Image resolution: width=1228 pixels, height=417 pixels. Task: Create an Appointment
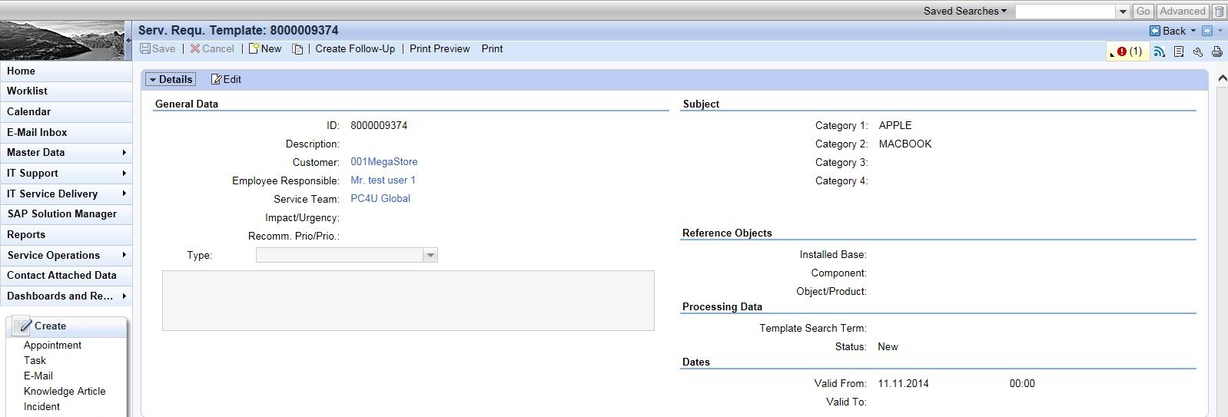pos(52,345)
